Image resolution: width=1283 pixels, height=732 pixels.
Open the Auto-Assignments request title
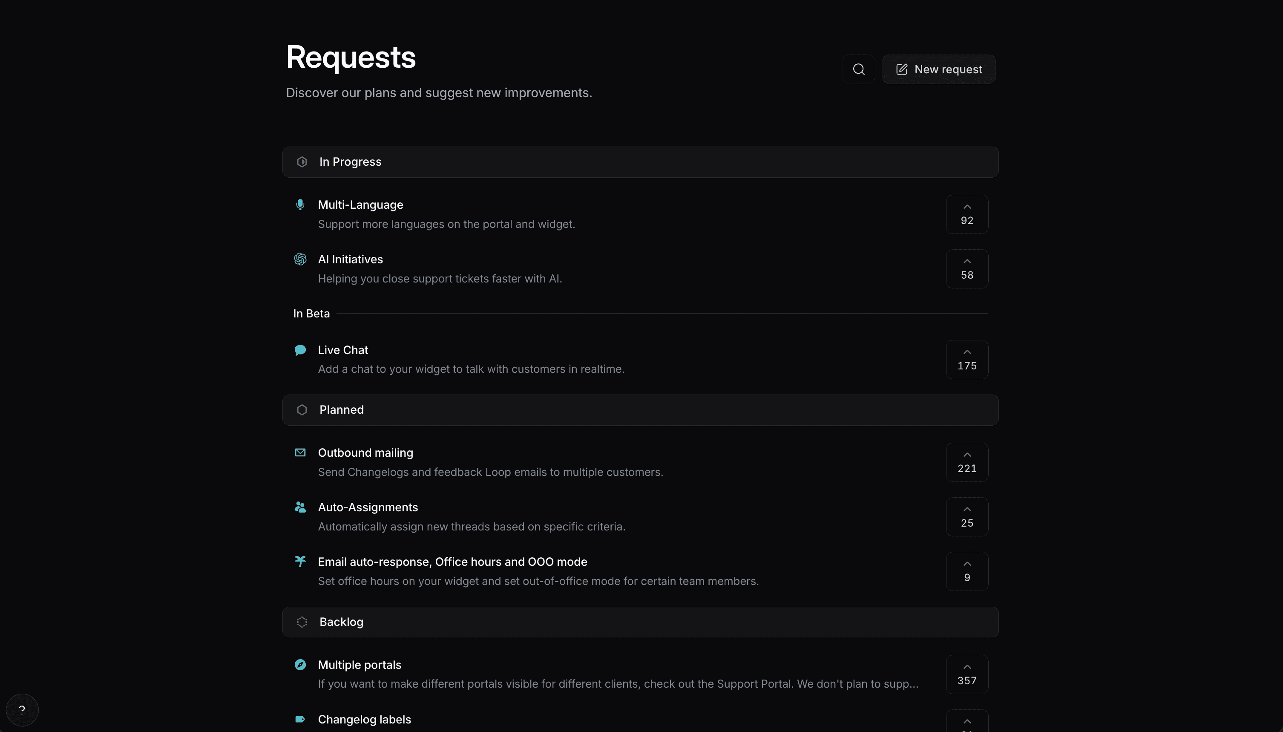(x=368, y=507)
